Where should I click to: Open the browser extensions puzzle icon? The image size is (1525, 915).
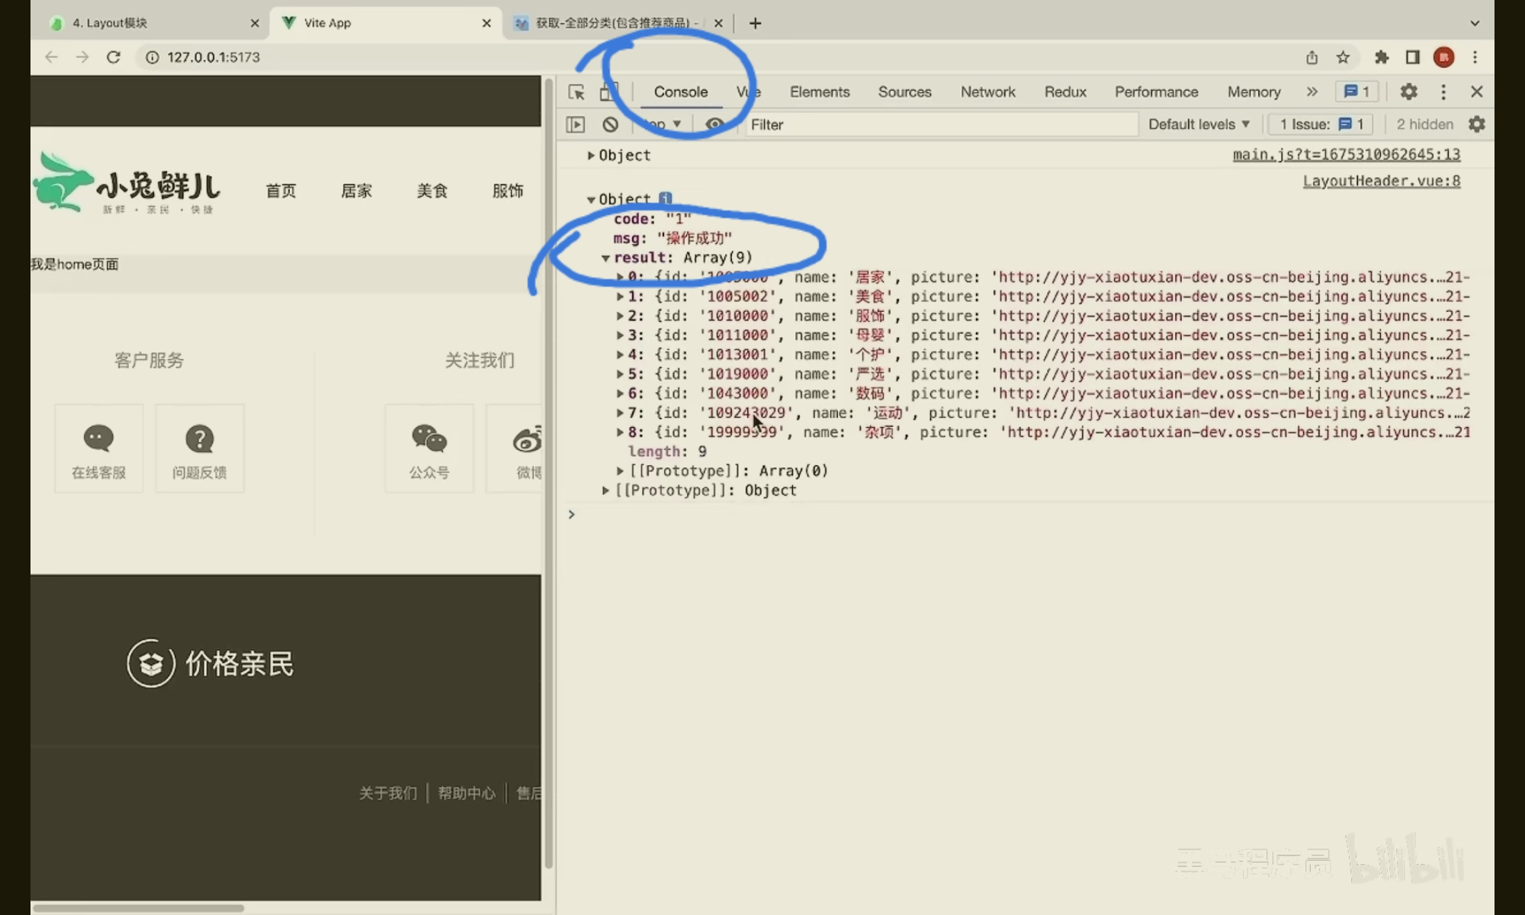click(1382, 57)
